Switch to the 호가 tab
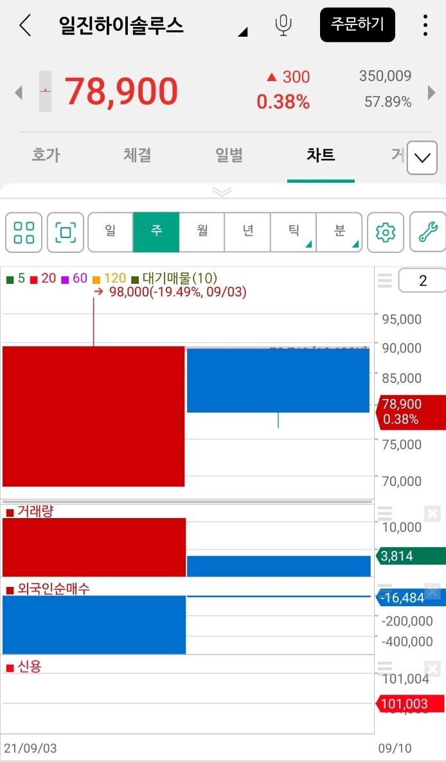This screenshot has width=446, height=762. (46, 155)
